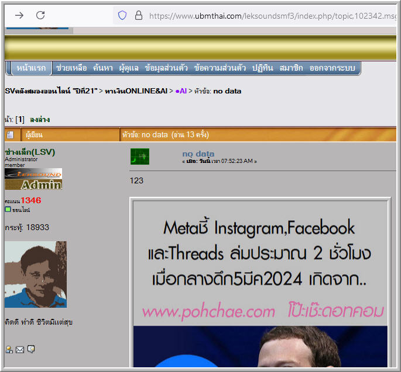Click the topic page icon in header row
The height and width of the screenshot is (372, 401).
(10, 134)
